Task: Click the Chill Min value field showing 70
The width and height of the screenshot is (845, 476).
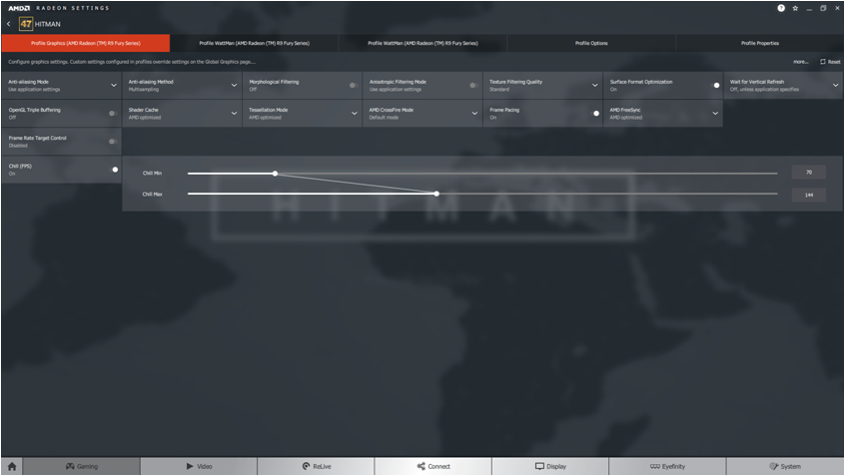Action: pyautogui.click(x=808, y=173)
